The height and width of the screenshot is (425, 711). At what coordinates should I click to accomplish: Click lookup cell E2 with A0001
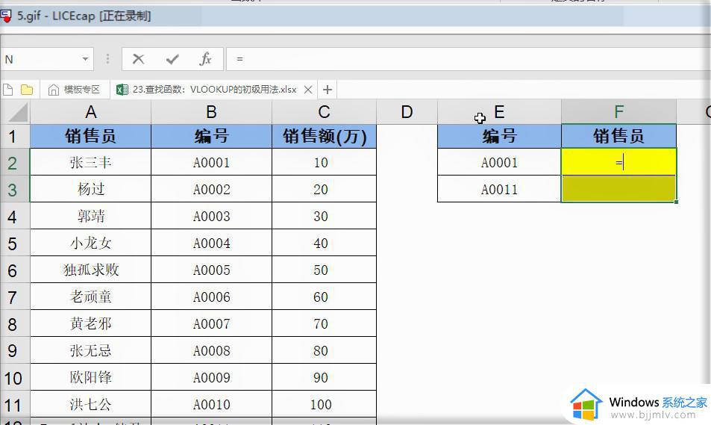499,163
